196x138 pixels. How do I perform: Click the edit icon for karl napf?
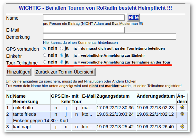click(182, 127)
